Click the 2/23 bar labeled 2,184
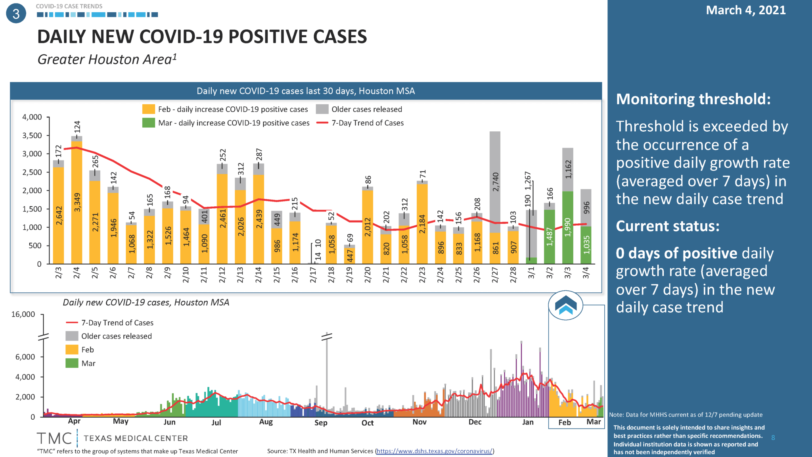This screenshot has height=457, width=812. [x=422, y=224]
